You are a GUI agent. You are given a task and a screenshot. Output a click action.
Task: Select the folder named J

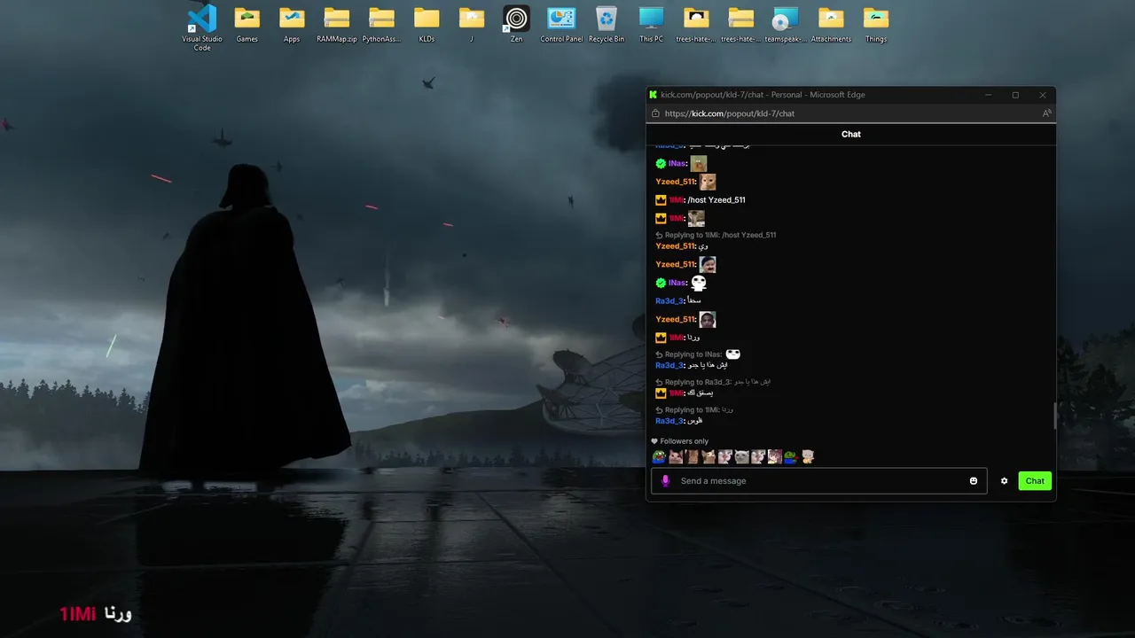coord(472,25)
